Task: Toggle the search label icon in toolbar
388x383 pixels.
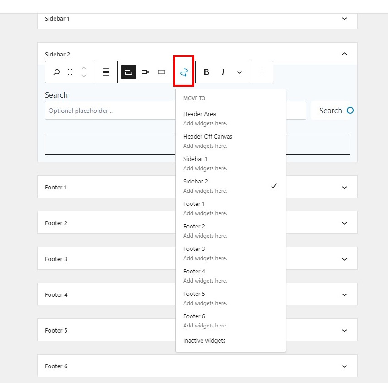Action: tap(129, 72)
